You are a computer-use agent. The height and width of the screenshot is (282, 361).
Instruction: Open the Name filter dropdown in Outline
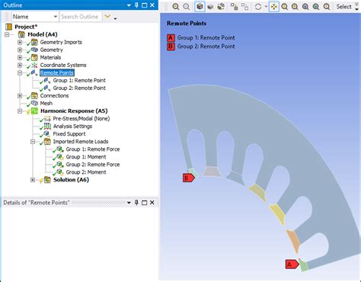pos(56,17)
